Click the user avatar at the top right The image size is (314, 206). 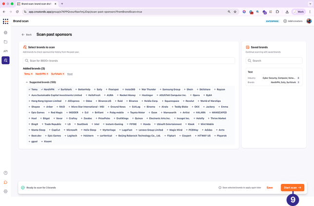(x=309, y=21)
